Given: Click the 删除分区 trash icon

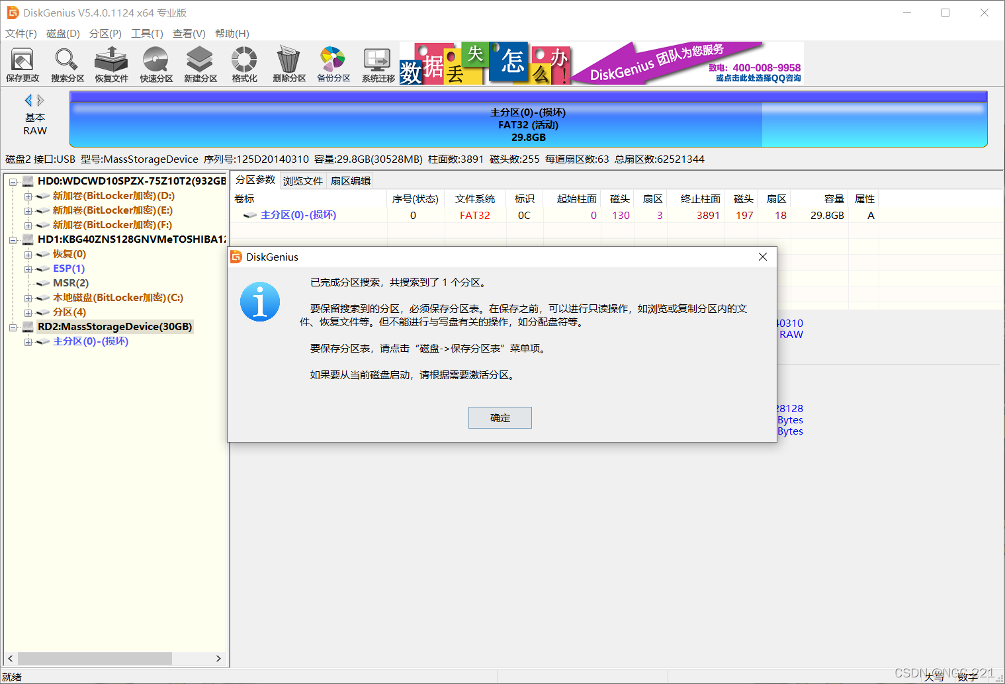Looking at the screenshot, I should click(289, 65).
